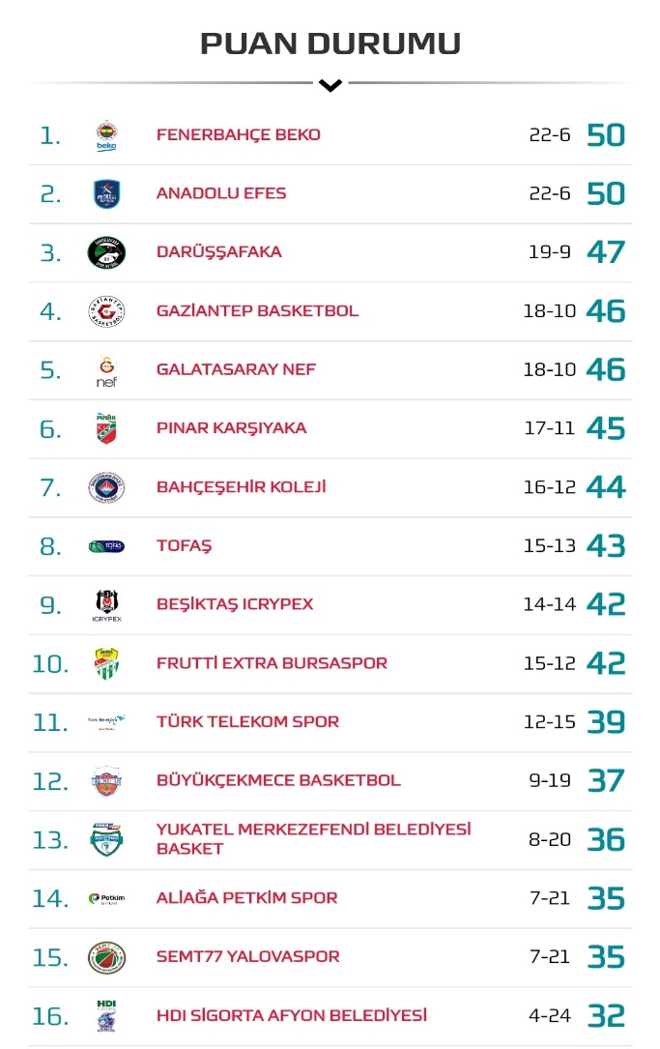
Task: Open the Tofaş team link
Action: 184,546
